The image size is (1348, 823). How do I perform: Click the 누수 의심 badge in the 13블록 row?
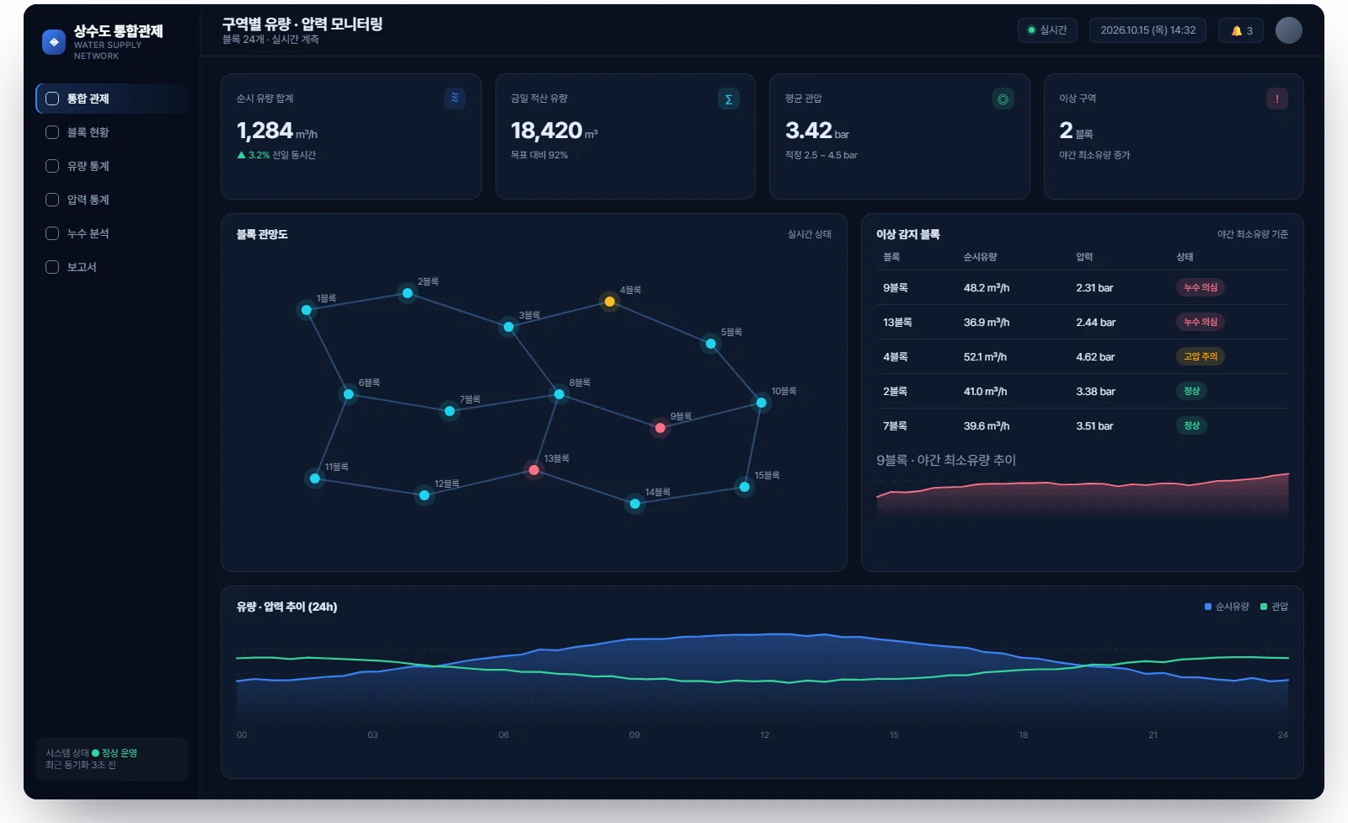(x=1201, y=322)
